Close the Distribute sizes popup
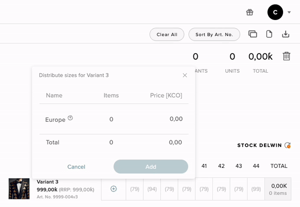300x207 pixels. (x=184, y=75)
